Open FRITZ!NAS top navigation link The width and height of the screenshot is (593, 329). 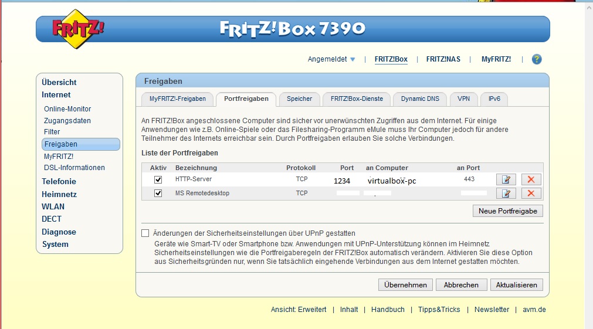443,59
